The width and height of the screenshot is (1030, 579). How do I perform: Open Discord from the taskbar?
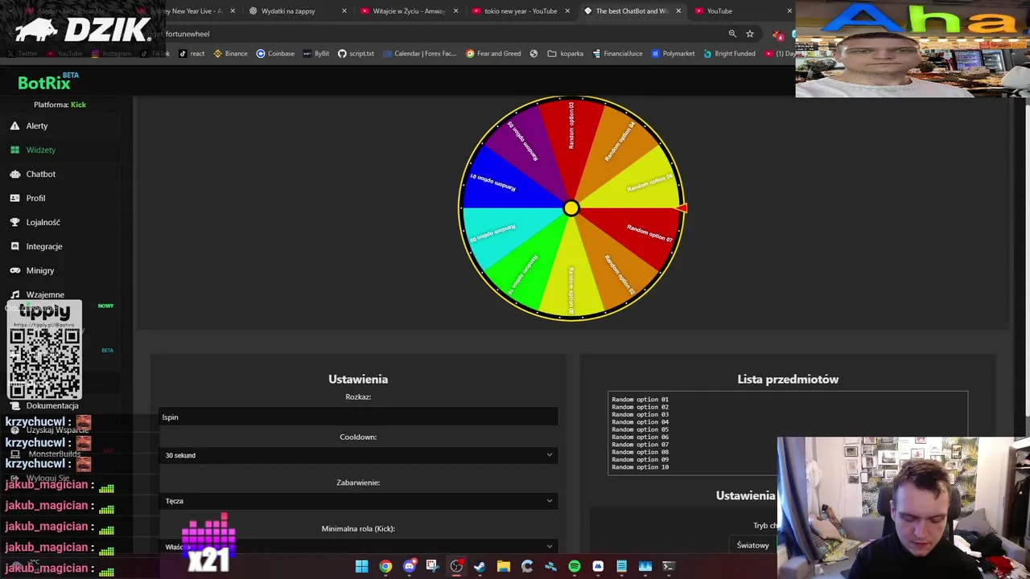pyautogui.click(x=409, y=566)
